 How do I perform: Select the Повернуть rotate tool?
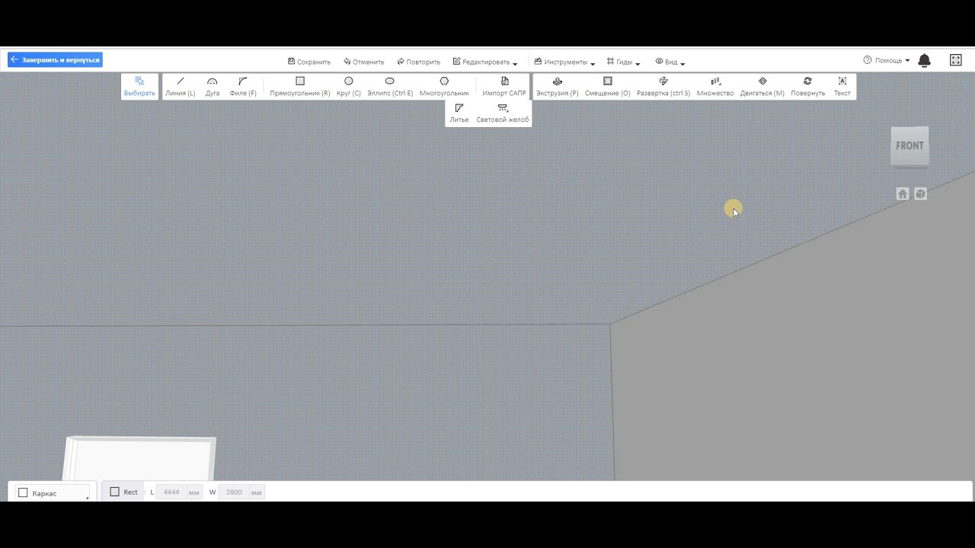[x=808, y=86]
